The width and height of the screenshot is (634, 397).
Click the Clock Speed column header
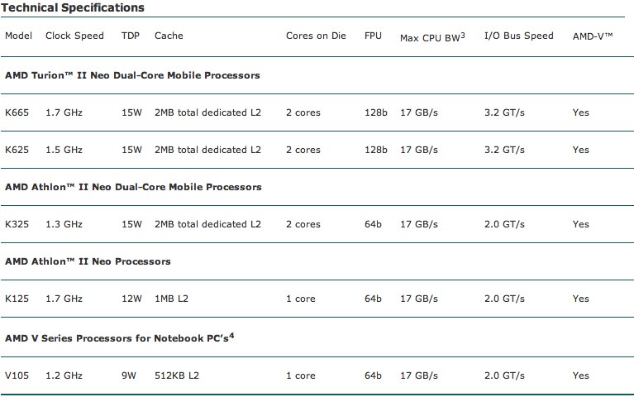pyautogui.click(x=75, y=36)
